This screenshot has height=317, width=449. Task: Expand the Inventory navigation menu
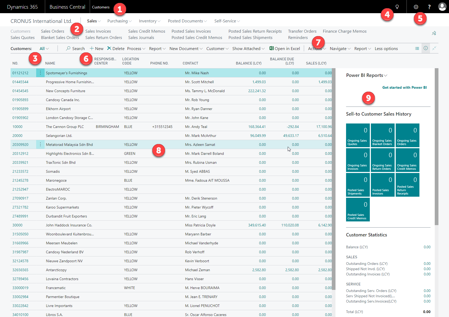coord(150,21)
